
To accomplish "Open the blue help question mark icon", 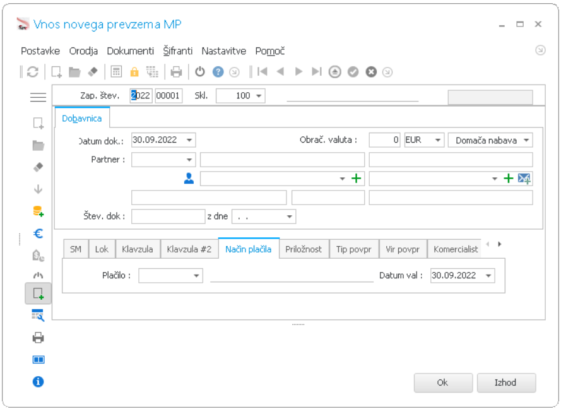I will pos(218,72).
